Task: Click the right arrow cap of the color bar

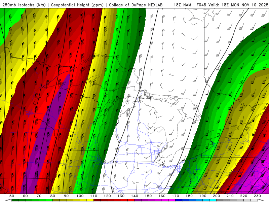Action: 261,200
